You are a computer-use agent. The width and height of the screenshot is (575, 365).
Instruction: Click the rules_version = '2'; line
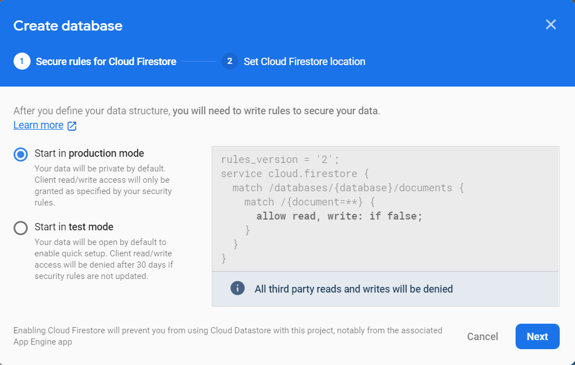tap(280, 160)
